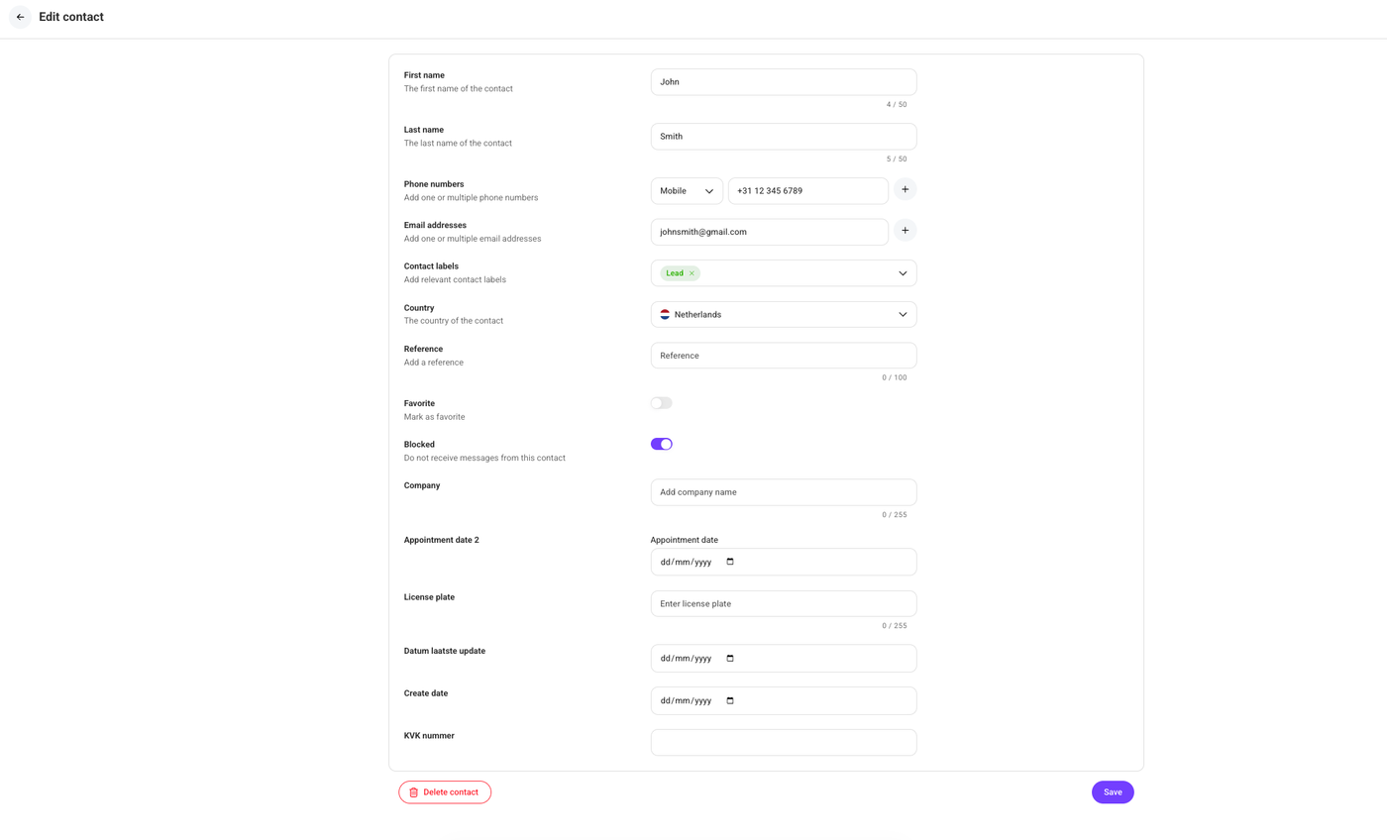
Task: Add another phone number with plus icon
Action: click(905, 189)
